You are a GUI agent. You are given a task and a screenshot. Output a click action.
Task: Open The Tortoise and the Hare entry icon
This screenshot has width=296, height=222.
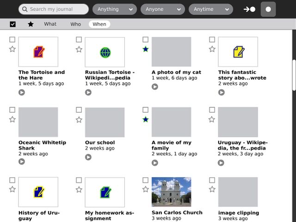(x=38, y=52)
